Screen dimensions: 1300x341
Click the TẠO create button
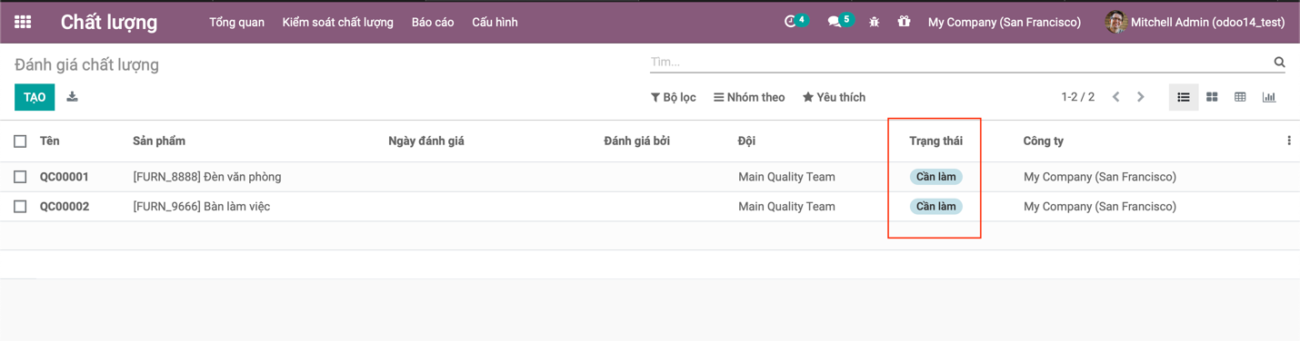coord(35,97)
